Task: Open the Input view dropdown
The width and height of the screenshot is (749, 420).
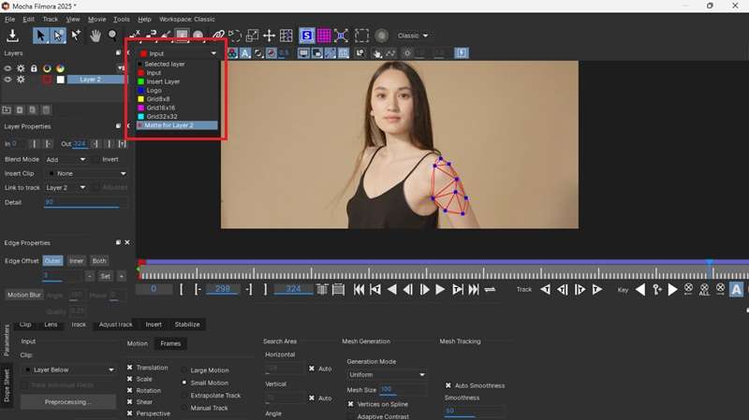Action: [x=178, y=53]
